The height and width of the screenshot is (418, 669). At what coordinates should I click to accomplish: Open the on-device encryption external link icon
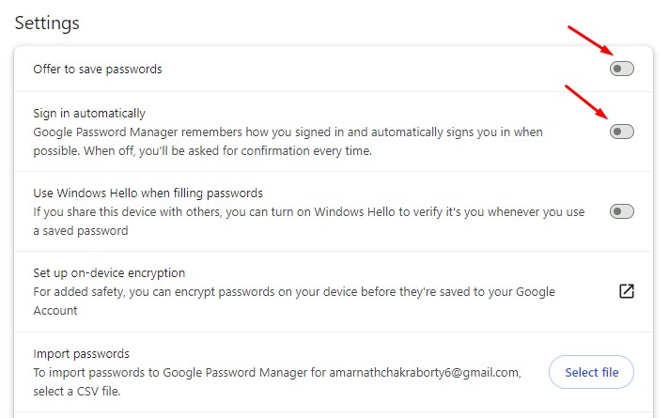(x=626, y=291)
